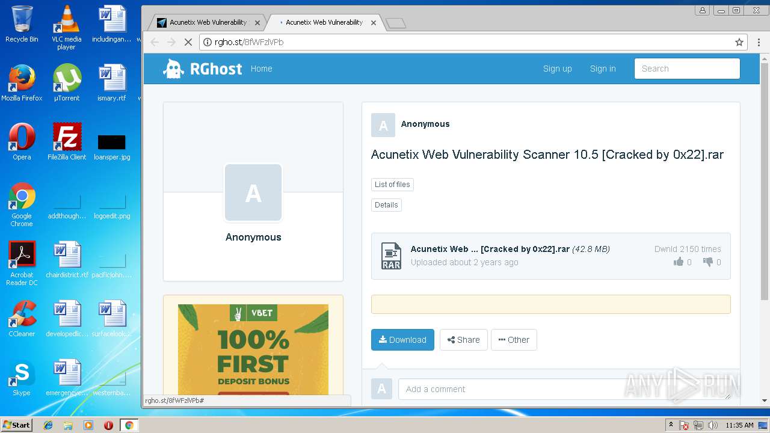Open Internet Explorer from taskbar
Viewport: 770px width, 433px height.
pos(48,425)
